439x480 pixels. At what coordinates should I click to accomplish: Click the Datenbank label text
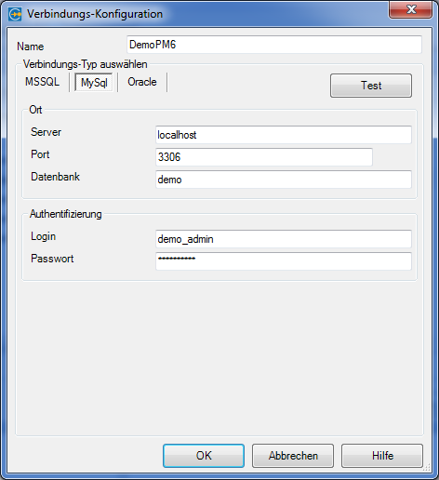(56, 177)
